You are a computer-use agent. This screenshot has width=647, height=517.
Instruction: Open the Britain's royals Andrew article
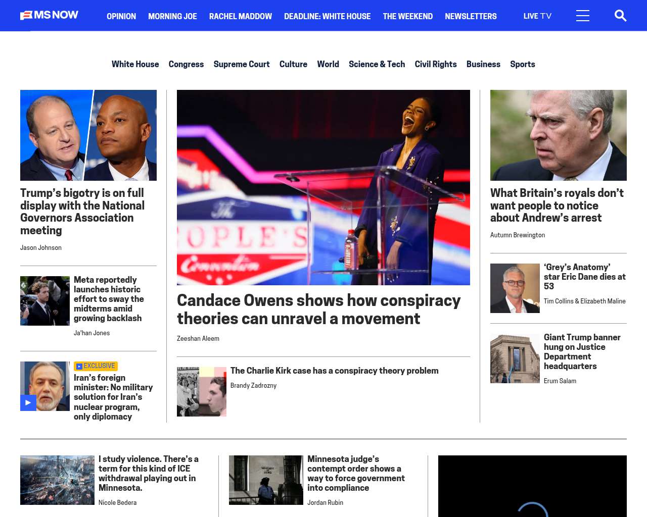point(557,205)
